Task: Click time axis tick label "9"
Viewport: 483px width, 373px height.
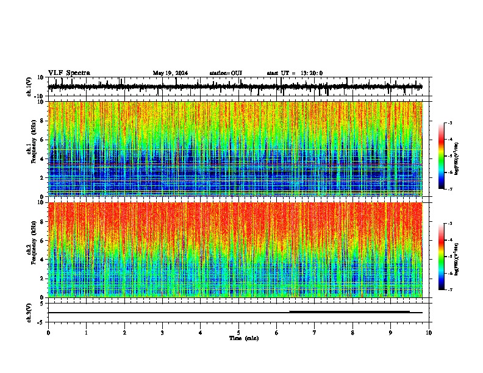Action: coord(390,333)
